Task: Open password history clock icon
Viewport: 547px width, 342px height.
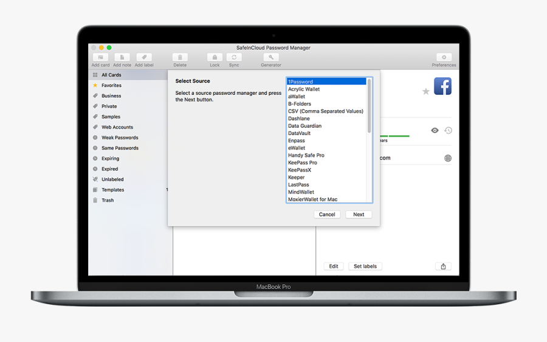Action: click(x=449, y=130)
